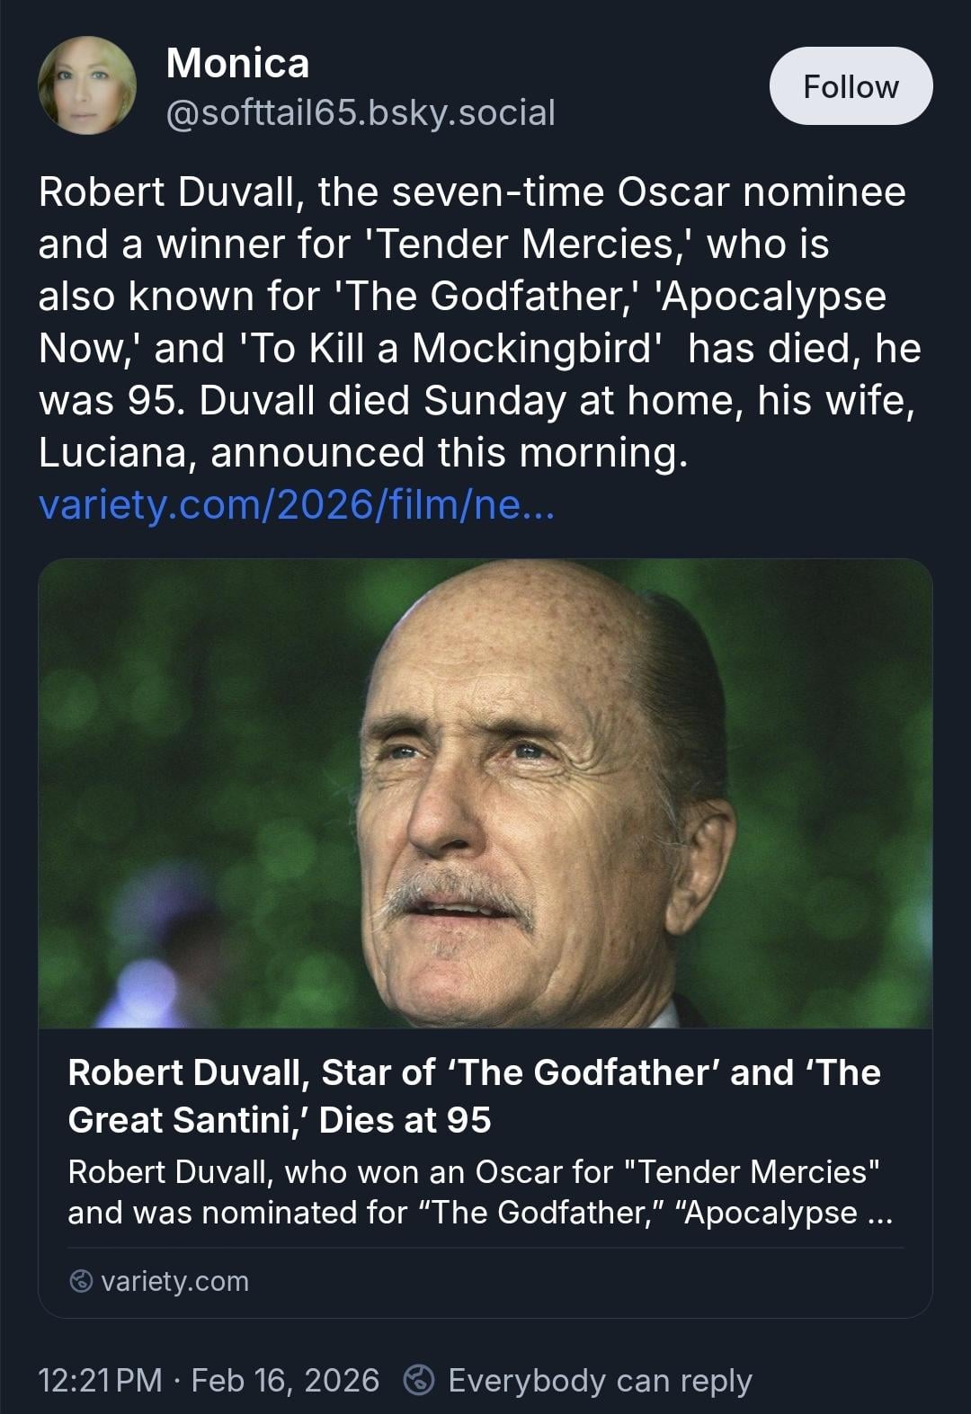971x1414 pixels.
Task: Open the article preview photo of the man
Action: pos(485,793)
